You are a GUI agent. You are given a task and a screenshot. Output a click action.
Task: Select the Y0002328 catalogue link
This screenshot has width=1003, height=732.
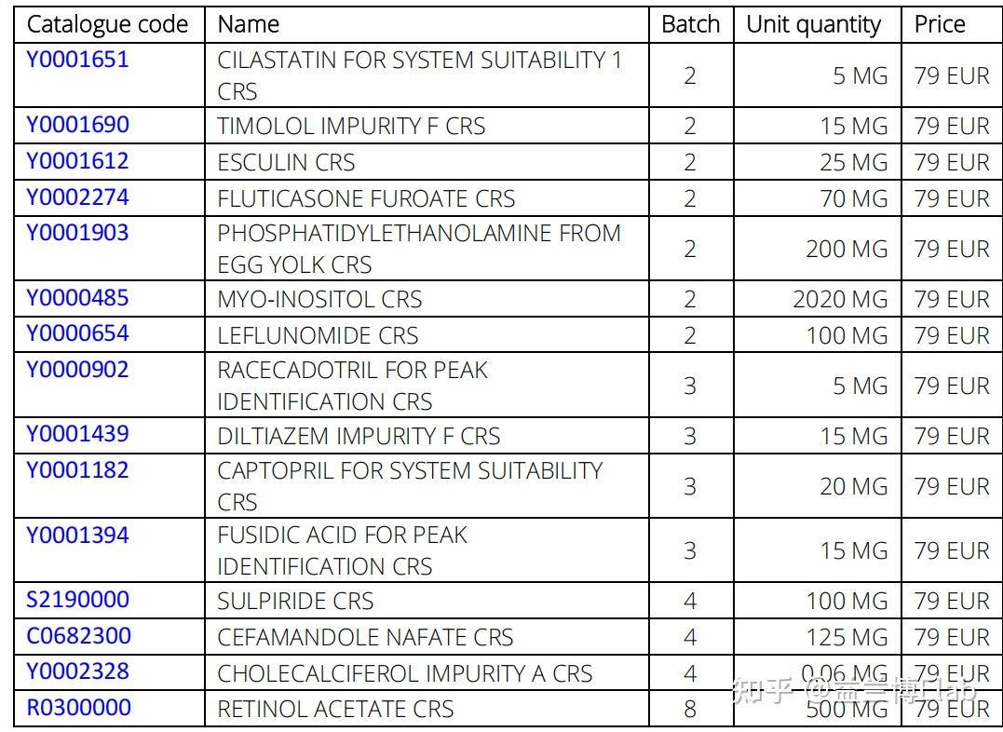tap(77, 671)
